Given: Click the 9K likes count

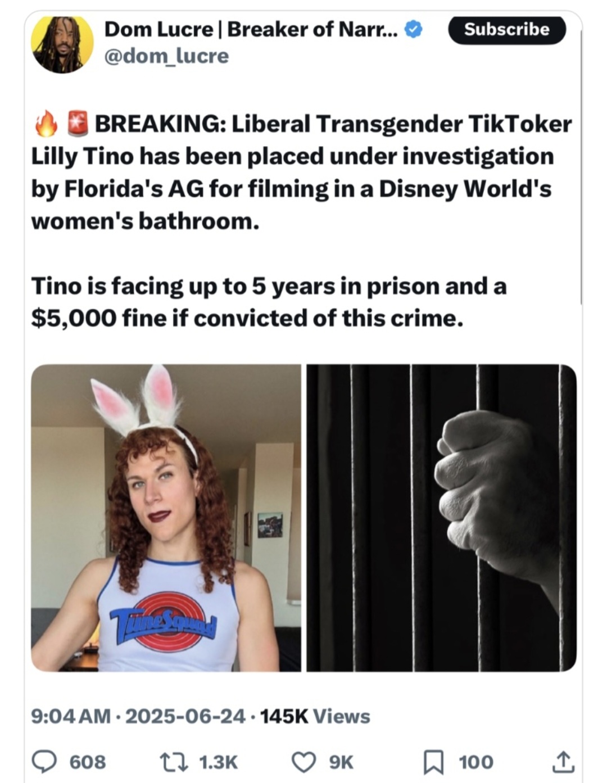Looking at the screenshot, I should tap(341, 762).
